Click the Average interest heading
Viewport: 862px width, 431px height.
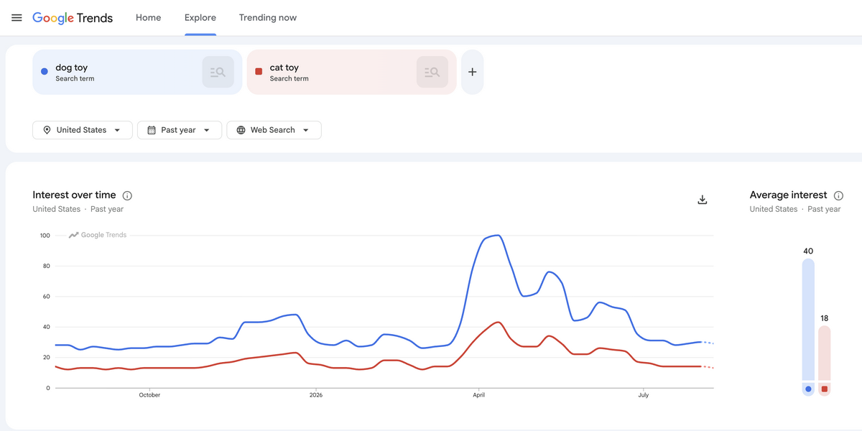pos(788,195)
